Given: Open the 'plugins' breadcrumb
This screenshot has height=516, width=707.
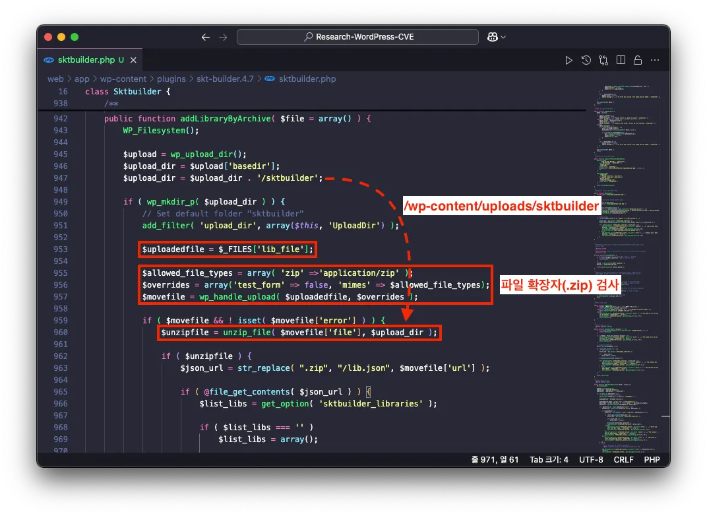Looking at the screenshot, I should (x=171, y=79).
